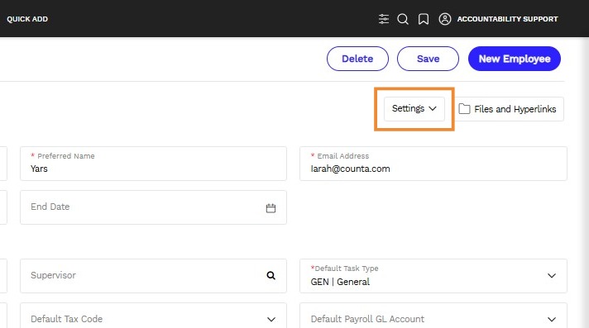Screen dimensions: 589x328
Task: Focus the Supervisor field
Action: pos(153,276)
